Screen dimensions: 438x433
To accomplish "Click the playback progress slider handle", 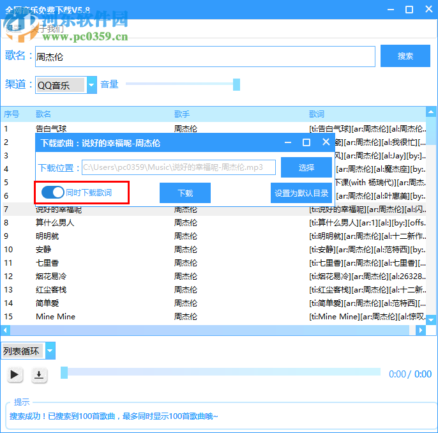I will 64,373.
